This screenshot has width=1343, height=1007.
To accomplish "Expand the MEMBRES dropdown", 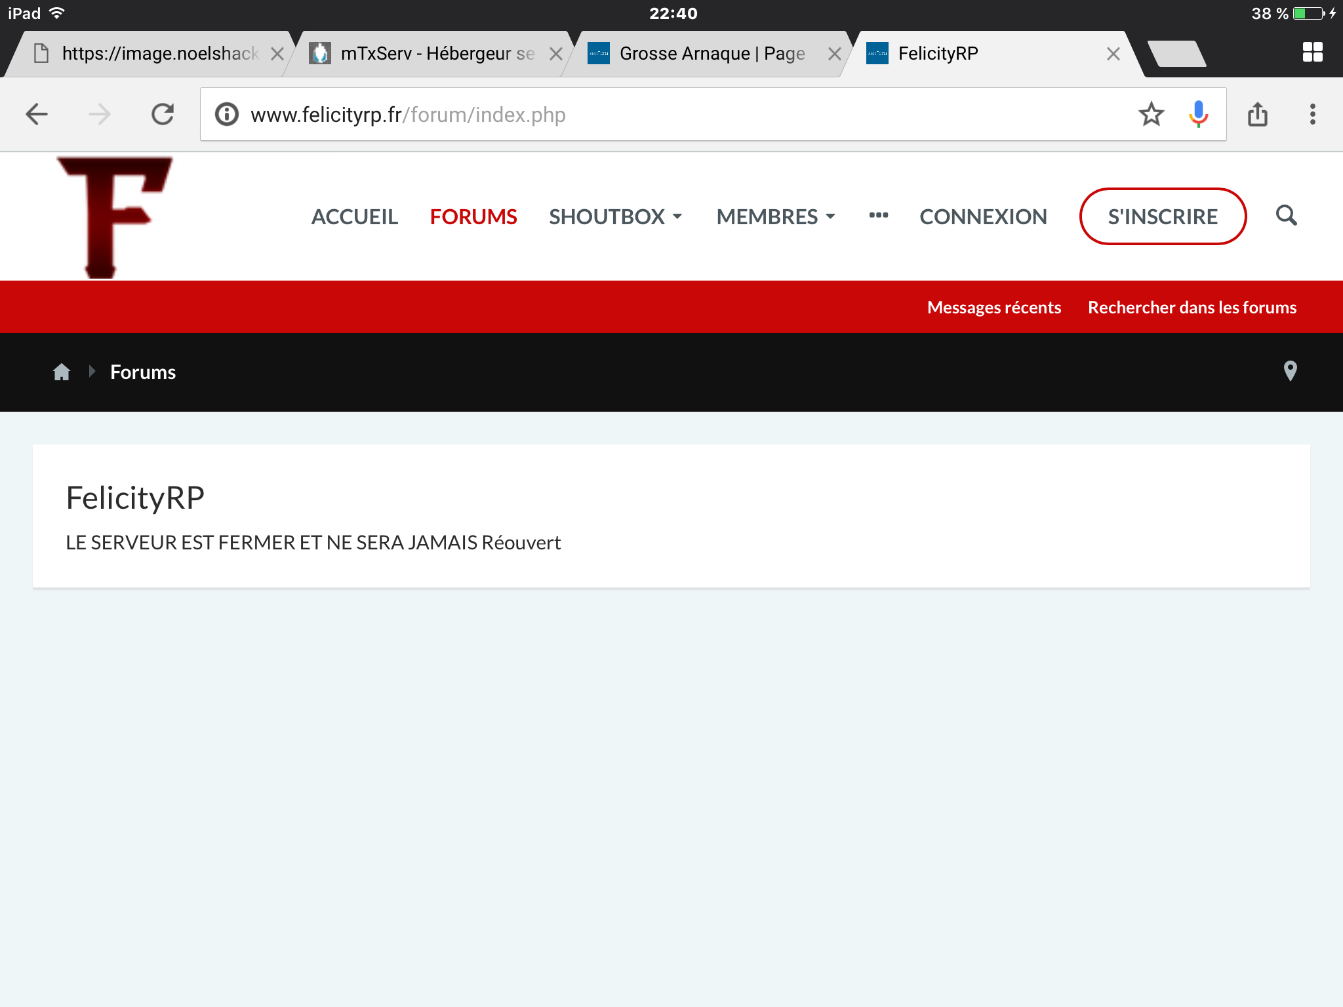I will pos(776,216).
